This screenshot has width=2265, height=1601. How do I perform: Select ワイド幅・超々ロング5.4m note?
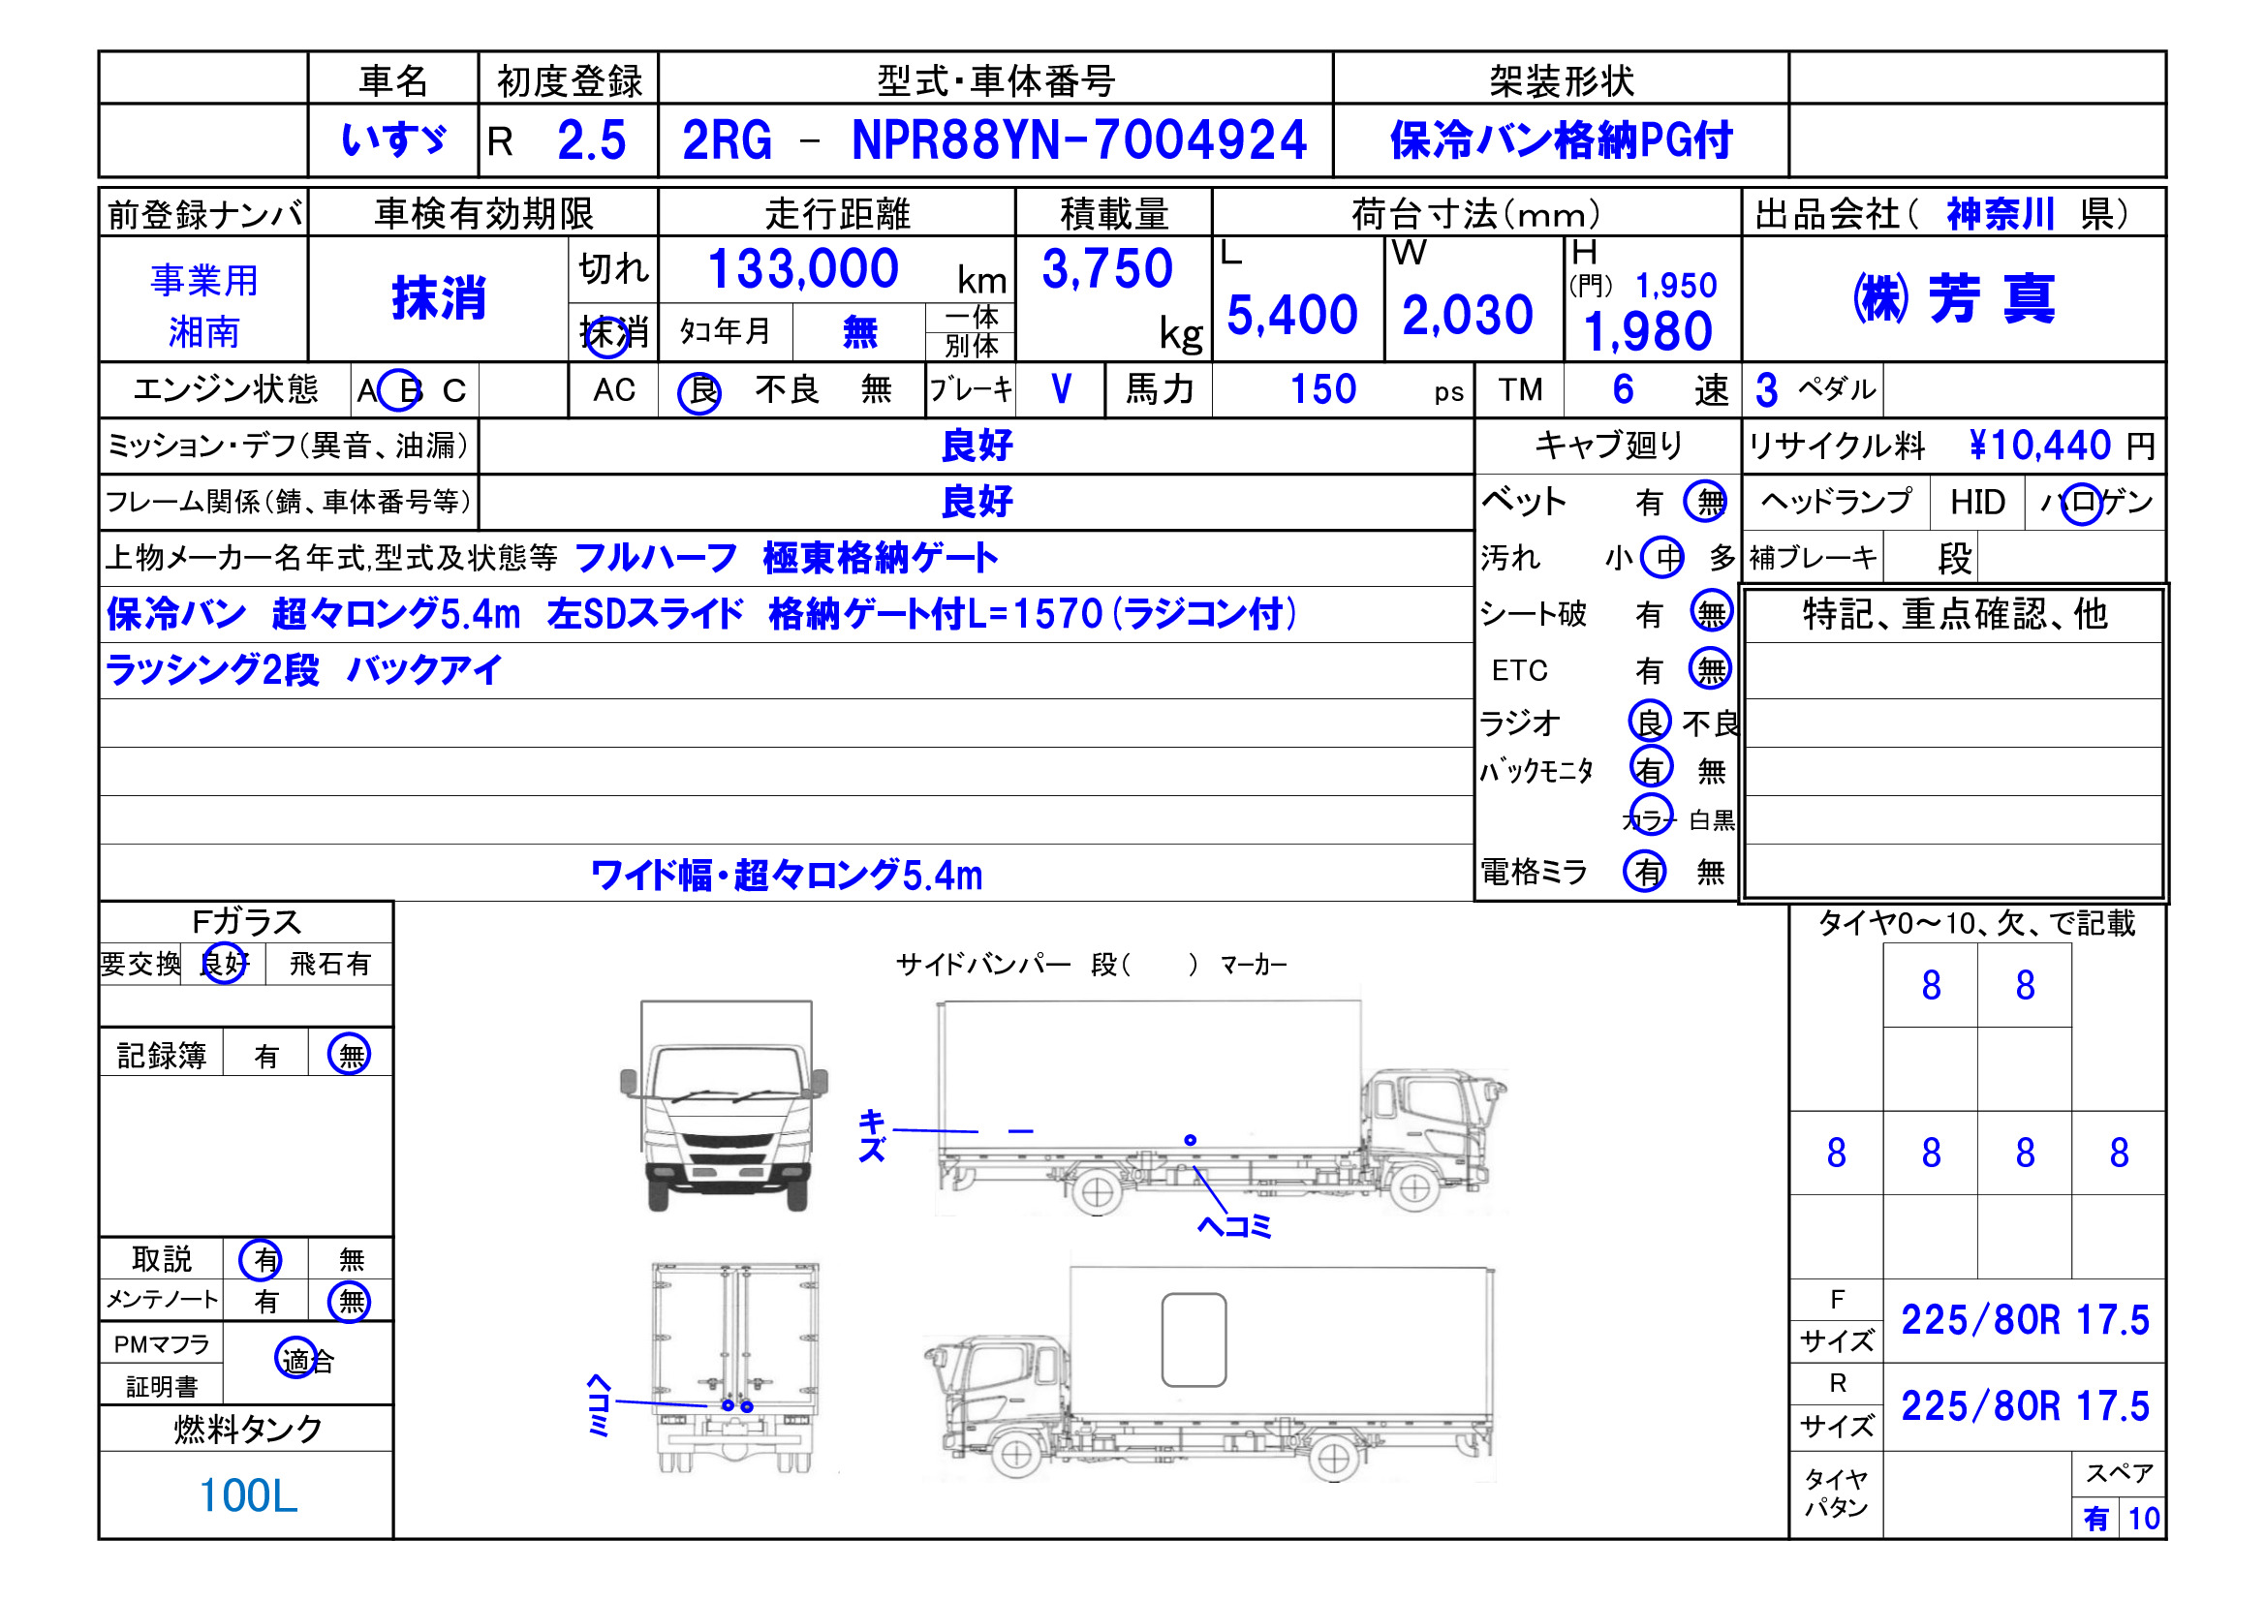(x=788, y=875)
